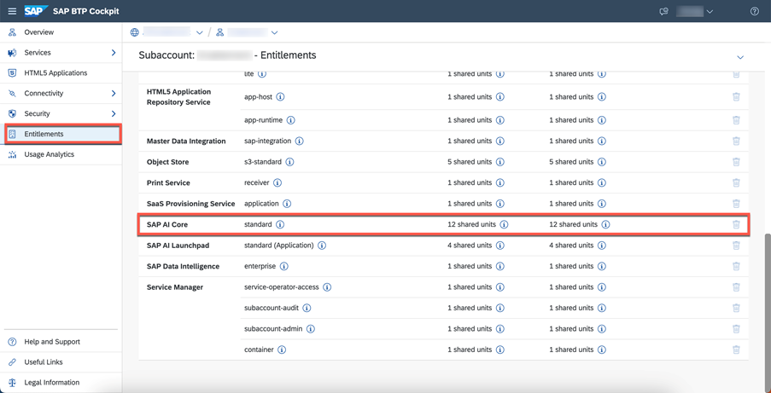Click the first 4 shared units info icon

500,246
